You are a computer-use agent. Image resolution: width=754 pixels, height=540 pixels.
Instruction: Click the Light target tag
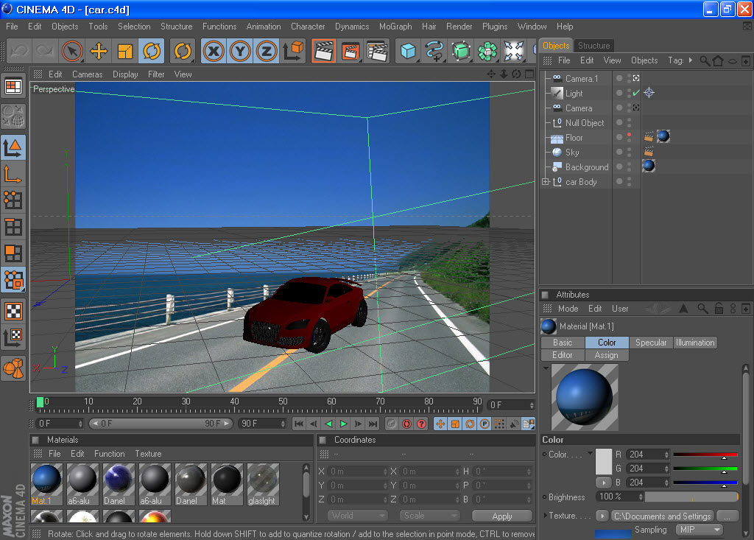click(649, 92)
